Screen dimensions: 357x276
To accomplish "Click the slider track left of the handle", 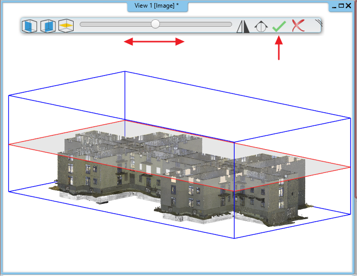I will pos(115,24).
